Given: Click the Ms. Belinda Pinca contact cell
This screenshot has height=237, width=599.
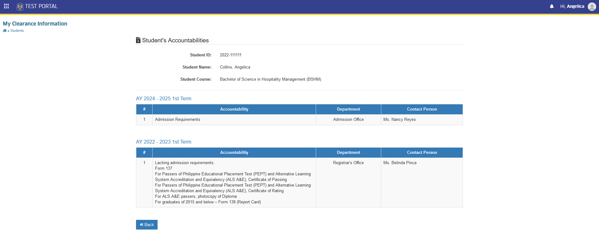Looking at the screenshot, I should pos(422,182).
